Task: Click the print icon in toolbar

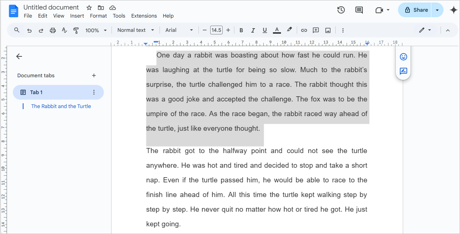Action: pyautogui.click(x=53, y=30)
